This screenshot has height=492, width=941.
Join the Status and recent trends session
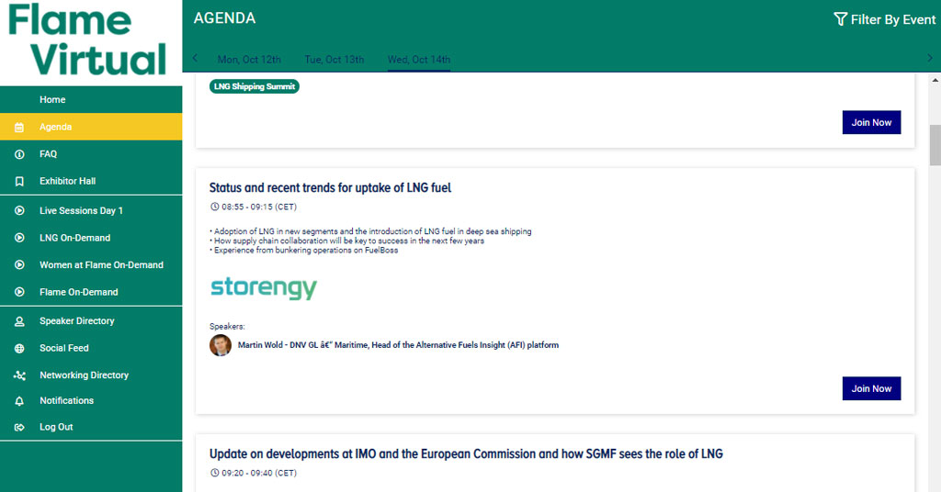click(x=871, y=388)
